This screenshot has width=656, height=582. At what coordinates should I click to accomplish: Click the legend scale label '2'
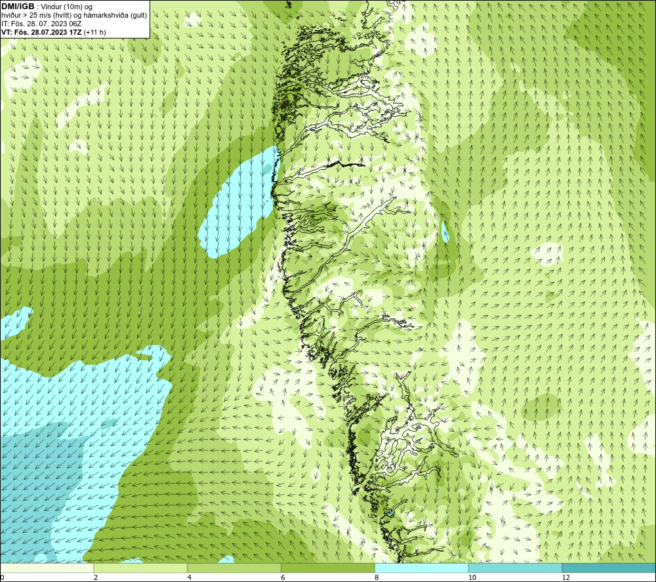pos(96,577)
